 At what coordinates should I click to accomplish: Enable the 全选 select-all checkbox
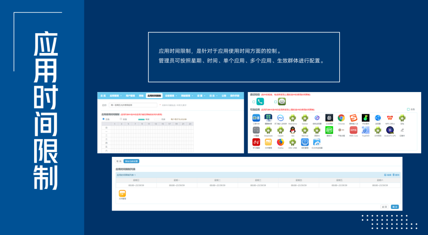click(x=408, y=109)
